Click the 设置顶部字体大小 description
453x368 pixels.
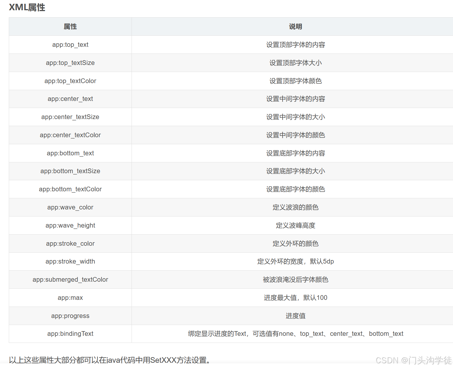click(x=295, y=63)
